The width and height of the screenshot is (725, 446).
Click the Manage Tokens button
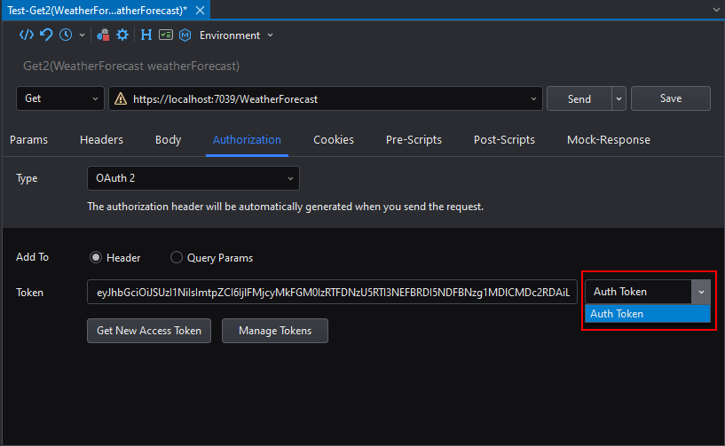click(275, 331)
